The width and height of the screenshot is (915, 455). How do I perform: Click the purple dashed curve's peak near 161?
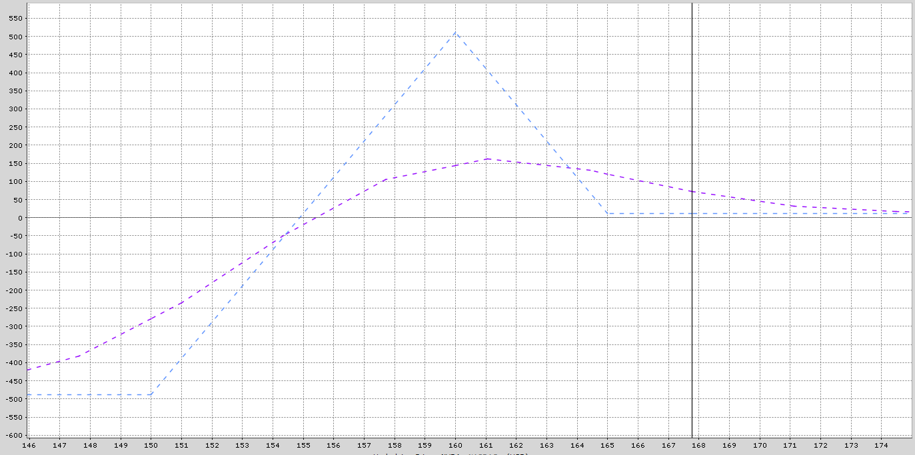tap(488, 159)
